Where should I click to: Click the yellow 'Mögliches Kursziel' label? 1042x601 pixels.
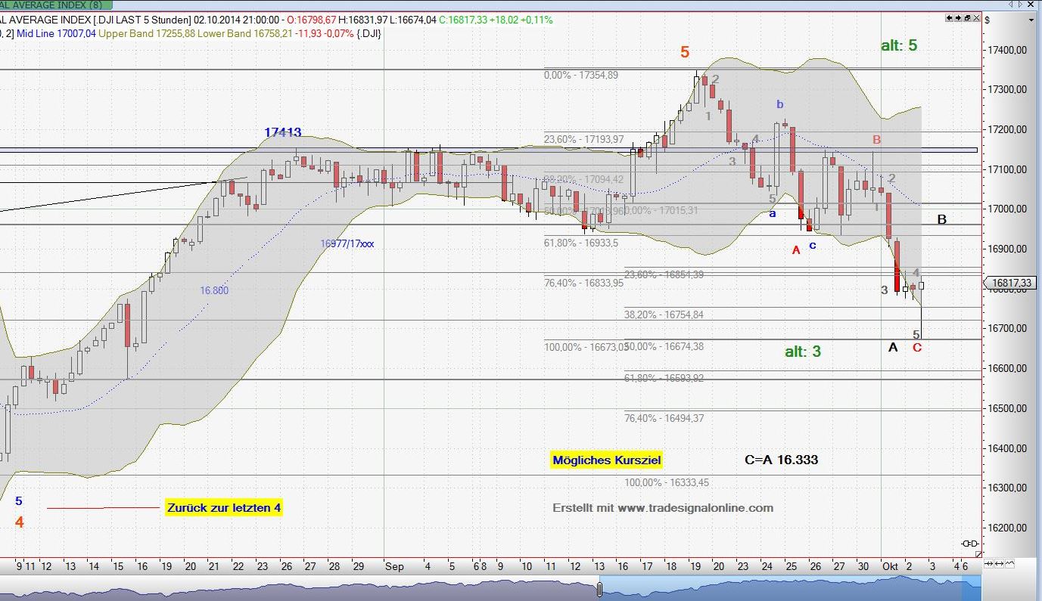tap(607, 460)
